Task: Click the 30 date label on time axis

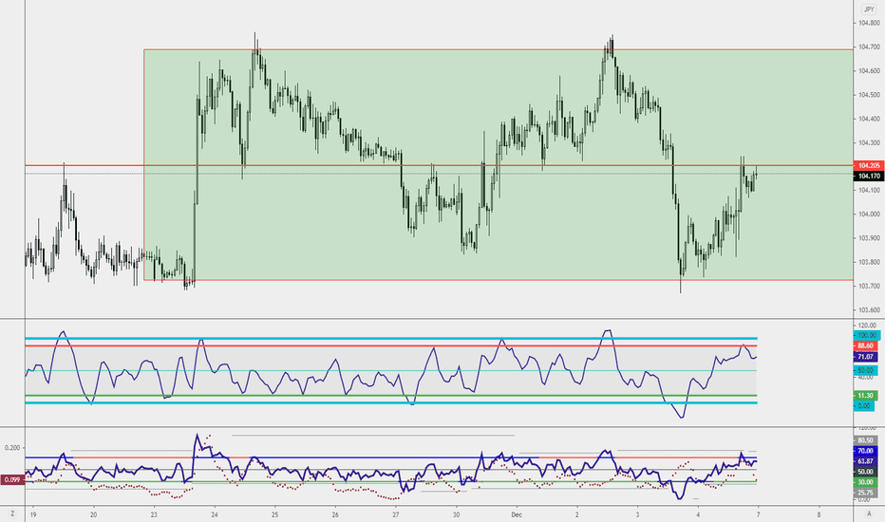Action: tap(456, 514)
